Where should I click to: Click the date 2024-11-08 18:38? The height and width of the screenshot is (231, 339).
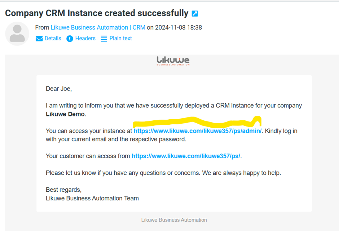tap(179, 27)
